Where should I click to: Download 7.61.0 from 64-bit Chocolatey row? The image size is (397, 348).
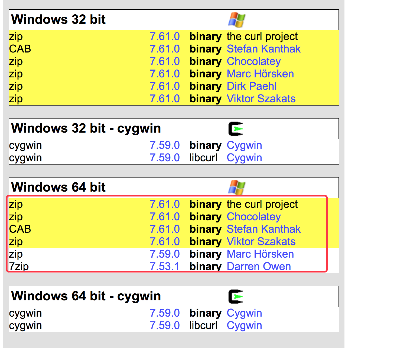pos(165,217)
